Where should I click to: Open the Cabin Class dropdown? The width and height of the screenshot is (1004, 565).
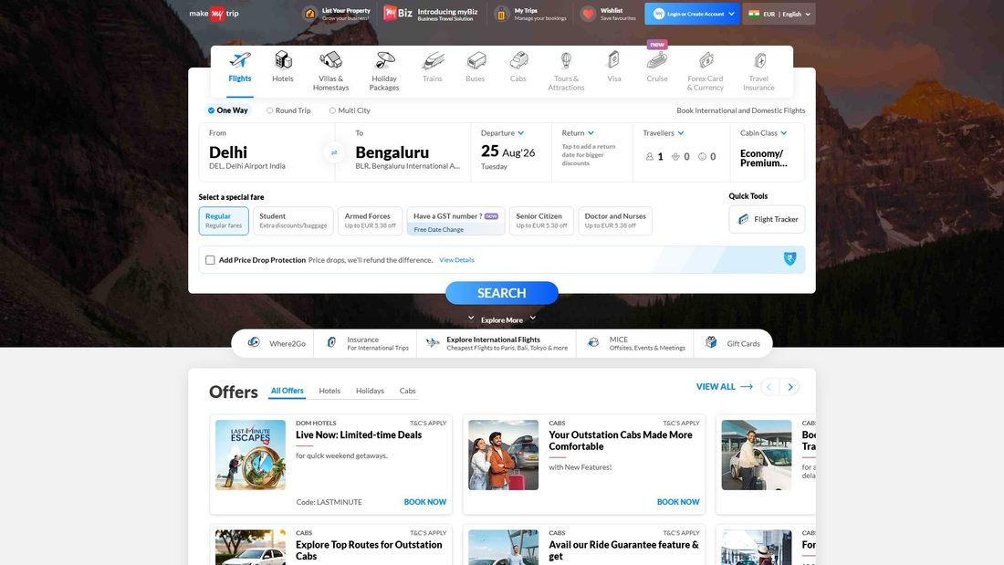(784, 133)
